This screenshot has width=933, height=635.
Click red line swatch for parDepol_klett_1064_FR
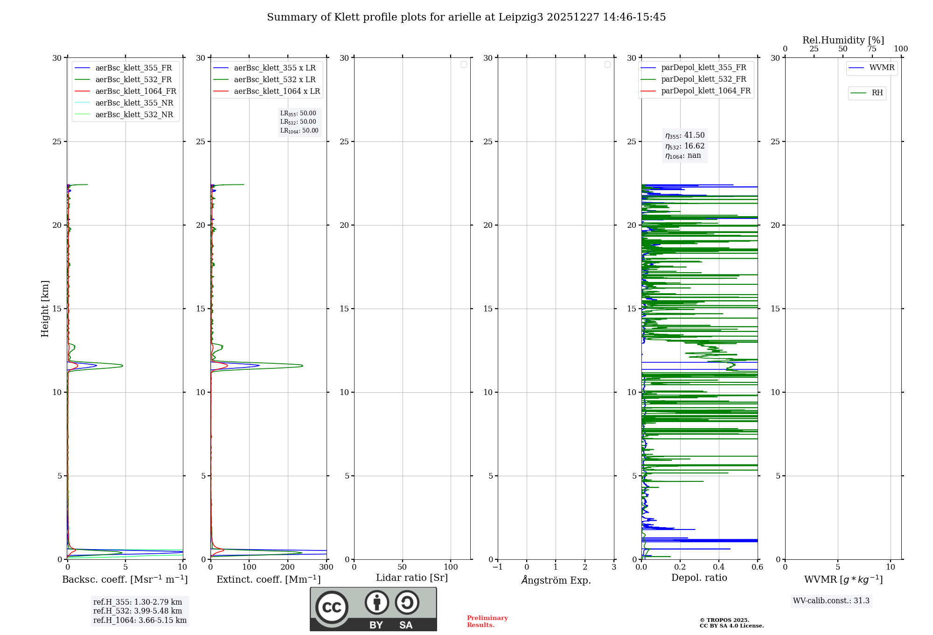point(648,91)
